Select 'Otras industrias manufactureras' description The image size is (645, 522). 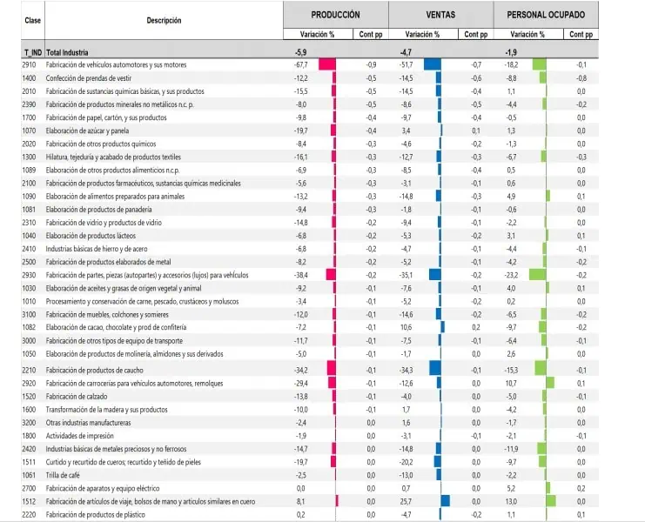coord(88,423)
